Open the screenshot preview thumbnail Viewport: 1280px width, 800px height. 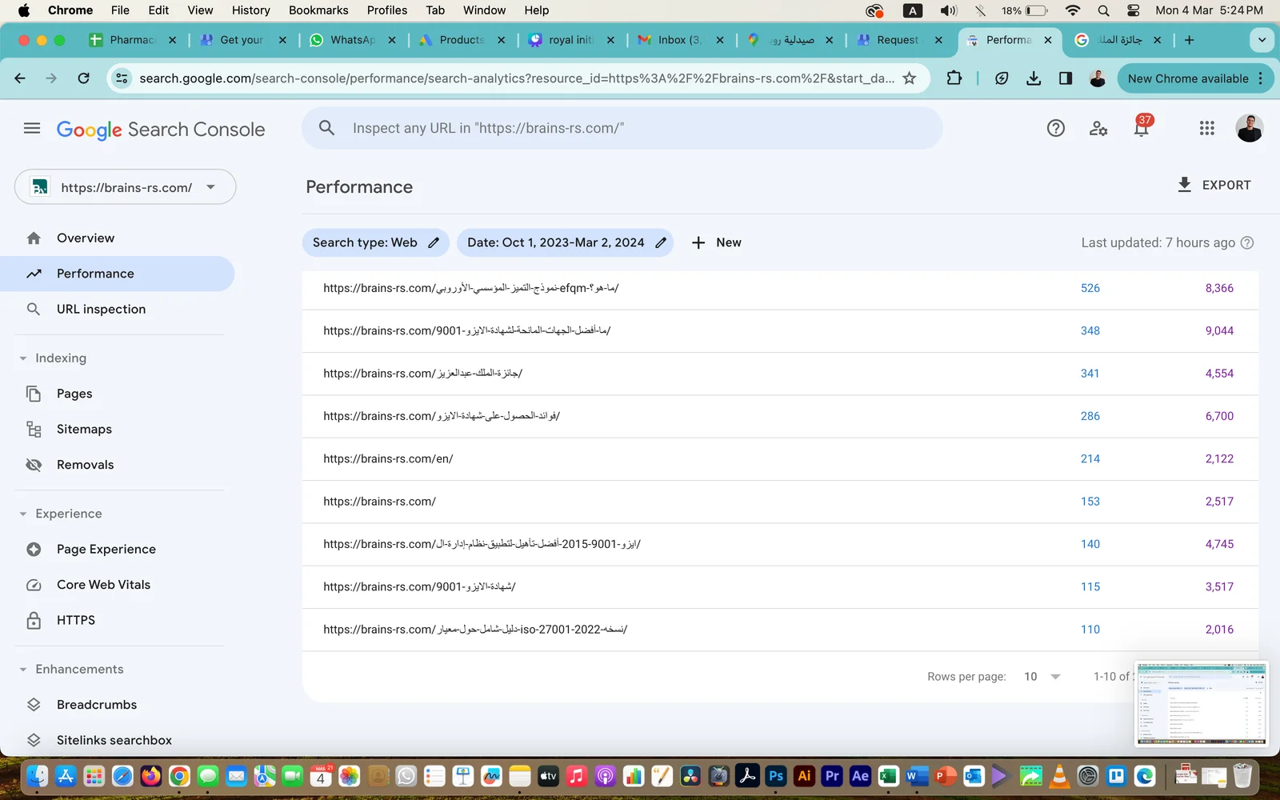(1202, 703)
